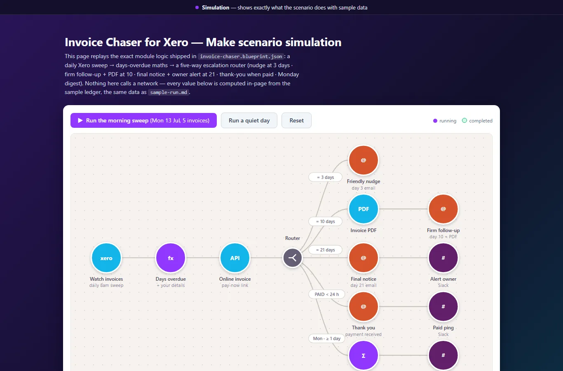Click the '+ your details' caption
Image resolution: width=563 pixels, height=371 pixels.
pos(171,285)
